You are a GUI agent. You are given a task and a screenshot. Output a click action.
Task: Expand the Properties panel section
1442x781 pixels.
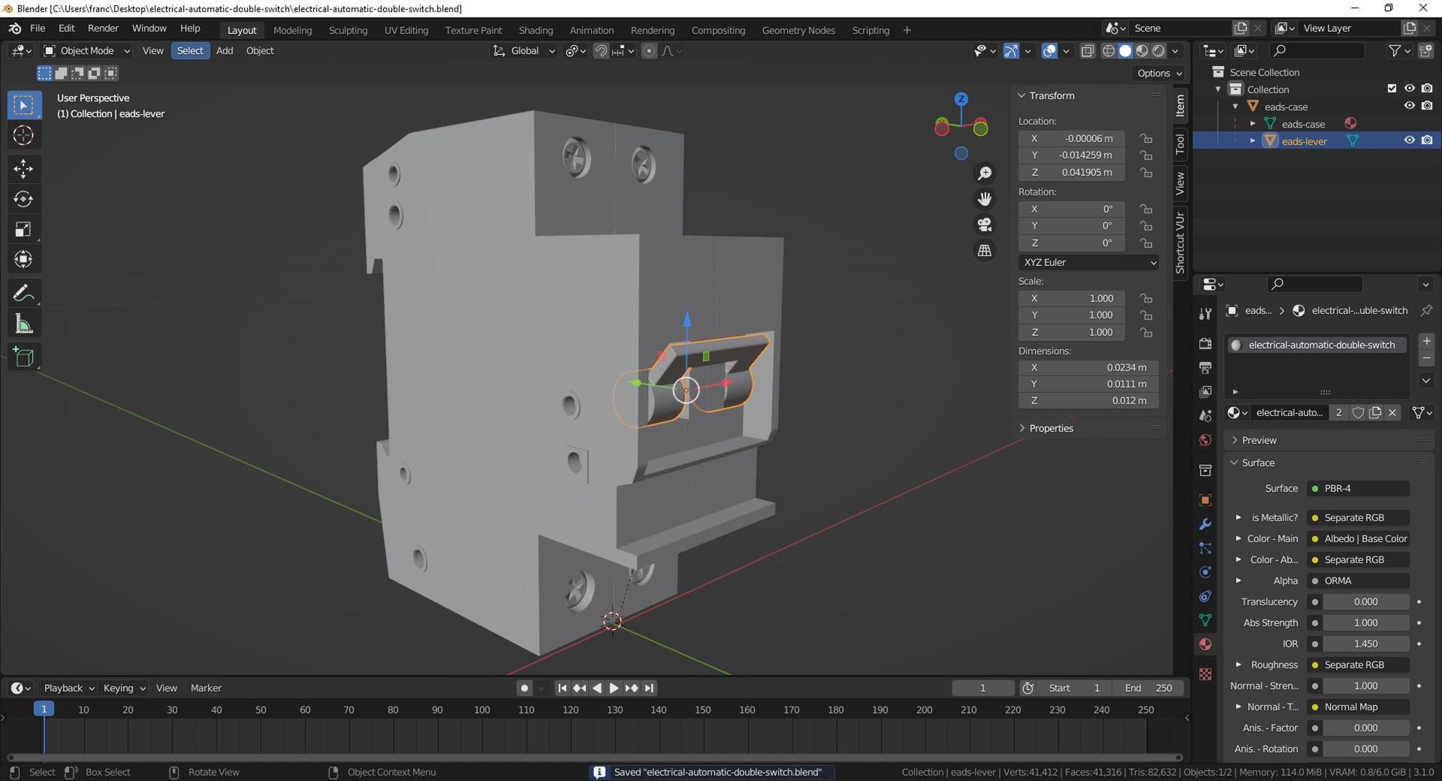[x=1088, y=428]
